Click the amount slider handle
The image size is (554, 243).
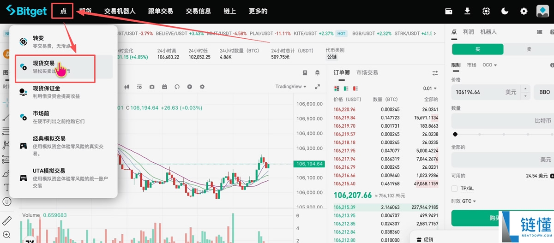[x=456, y=134]
